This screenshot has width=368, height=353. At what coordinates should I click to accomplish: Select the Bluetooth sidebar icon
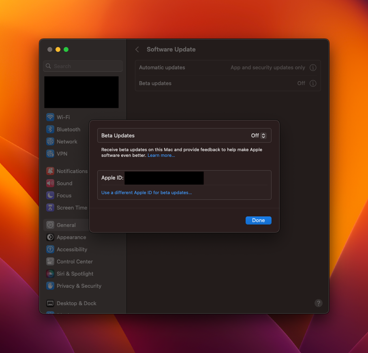click(x=50, y=129)
